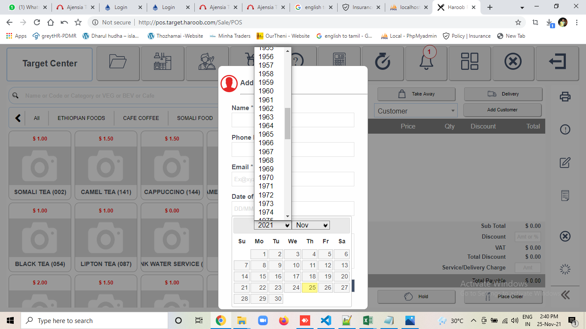Screen dimensions: 586x329
Task: Click the circled X icon in top toolbar
Action: [x=513, y=63]
